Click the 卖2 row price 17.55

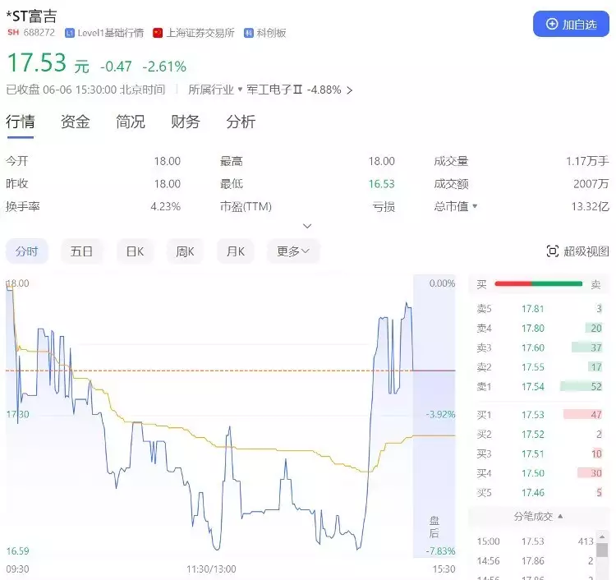point(533,367)
